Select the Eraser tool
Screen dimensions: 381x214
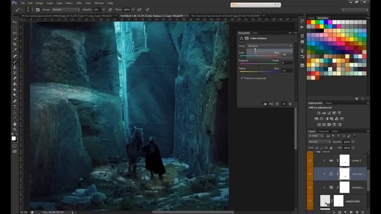click(x=15, y=78)
